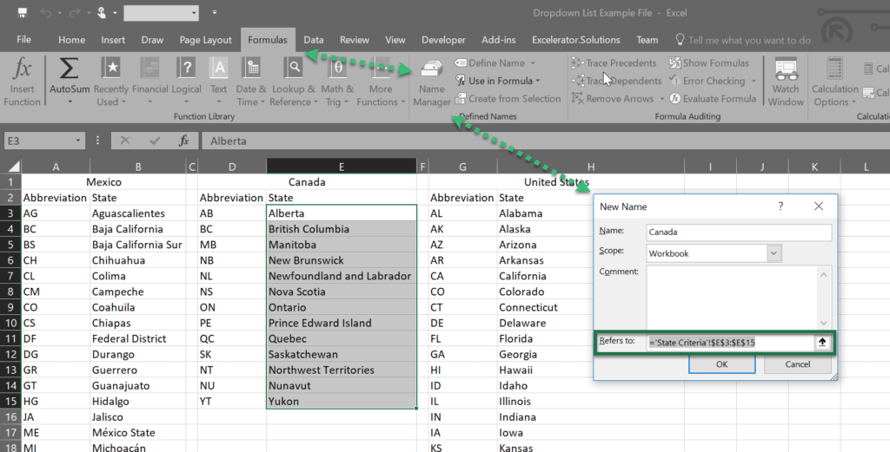Click cell containing Quebec

point(342,338)
